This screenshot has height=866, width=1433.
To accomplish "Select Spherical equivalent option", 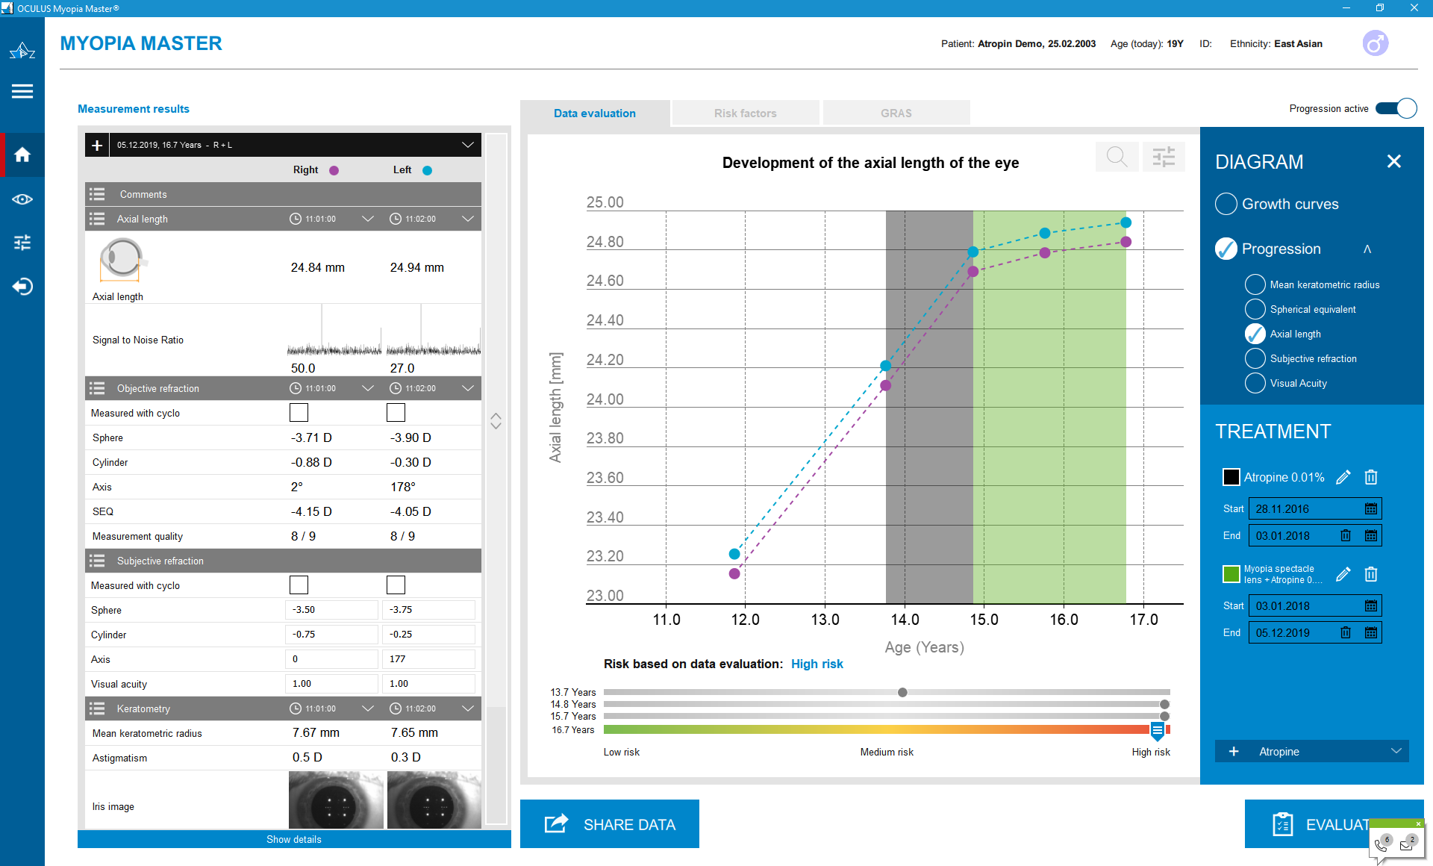I will tap(1255, 309).
